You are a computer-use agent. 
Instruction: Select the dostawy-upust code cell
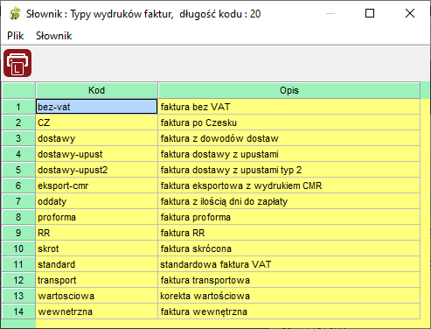(97, 154)
